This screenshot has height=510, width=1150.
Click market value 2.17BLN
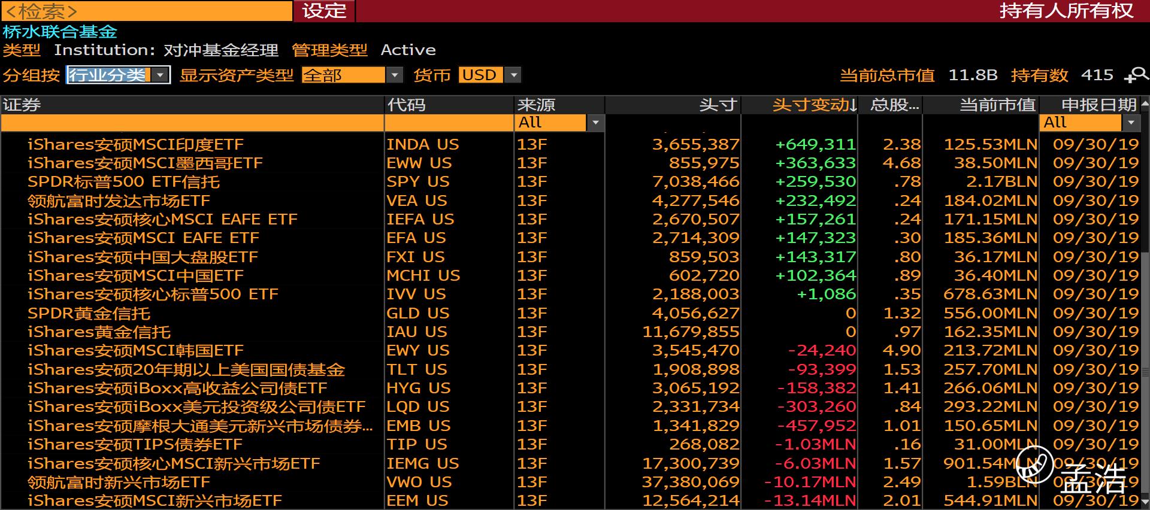click(x=1001, y=181)
